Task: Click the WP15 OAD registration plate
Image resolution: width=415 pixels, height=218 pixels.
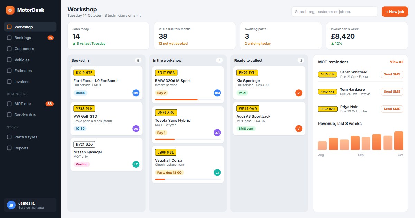Action: click(x=248, y=108)
